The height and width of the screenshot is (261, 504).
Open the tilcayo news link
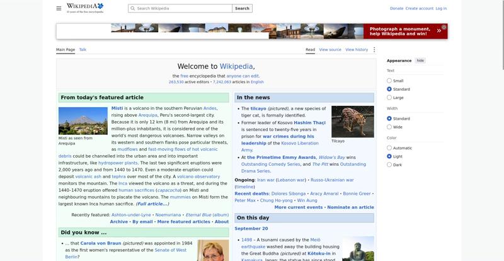pyautogui.click(x=258, y=108)
